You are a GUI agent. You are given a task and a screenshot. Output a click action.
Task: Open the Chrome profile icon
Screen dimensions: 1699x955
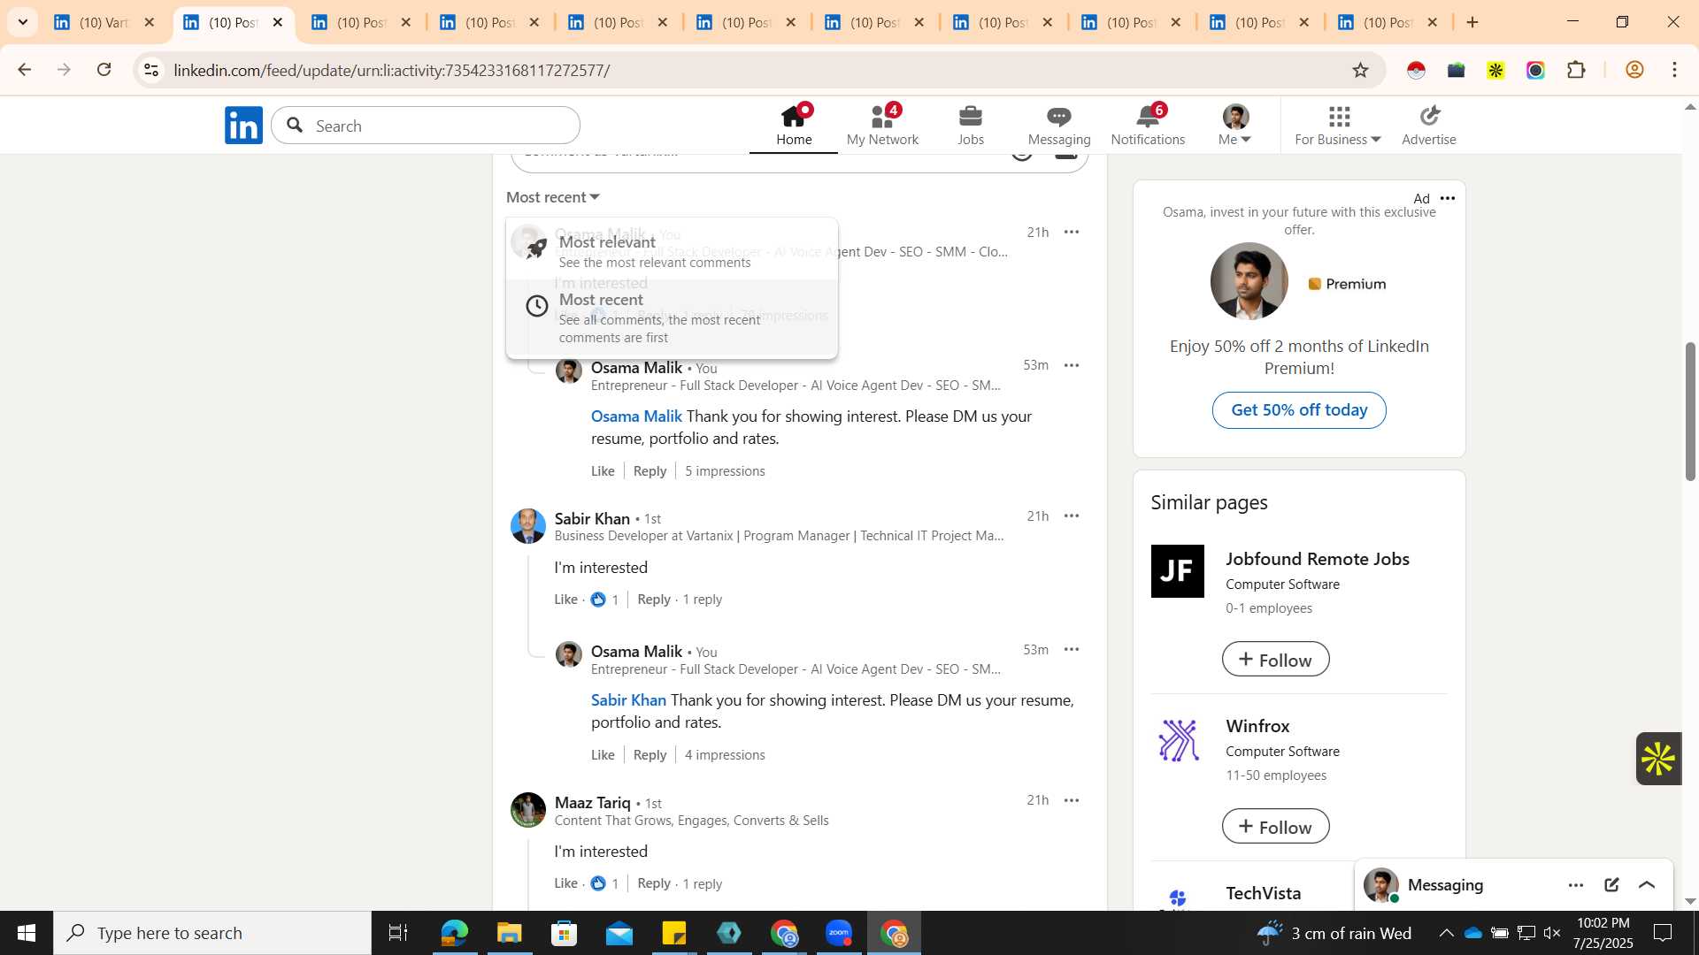pos(1634,70)
